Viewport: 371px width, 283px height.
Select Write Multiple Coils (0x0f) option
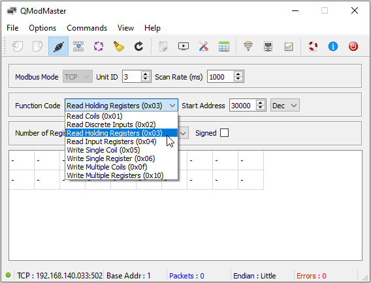(121, 167)
